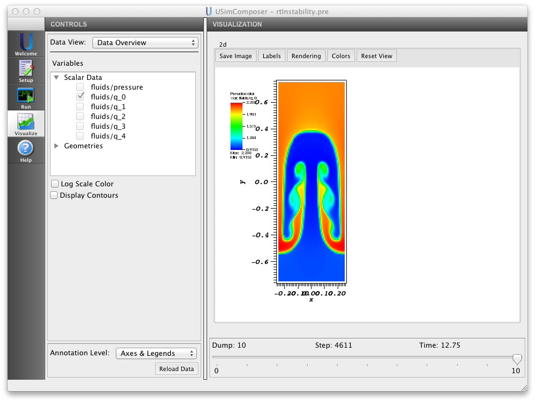Viewport: 535px width, 402px height.
Task: Turn on Display Contours
Action: pyautogui.click(x=54, y=195)
